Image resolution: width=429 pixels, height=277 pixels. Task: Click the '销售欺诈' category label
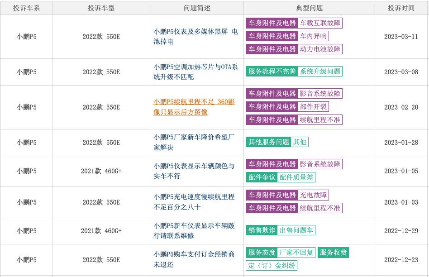pos(262,230)
